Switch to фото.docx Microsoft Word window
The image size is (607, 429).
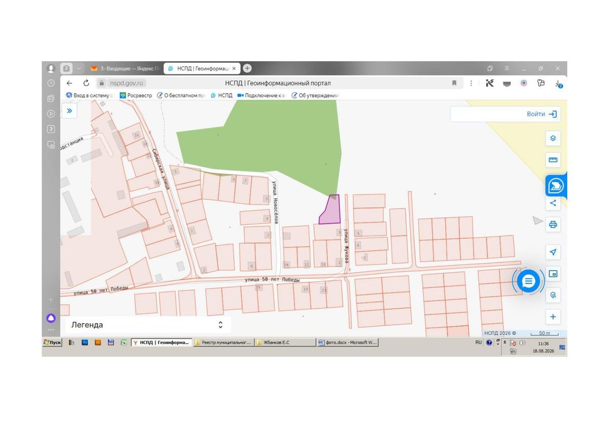click(x=348, y=342)
